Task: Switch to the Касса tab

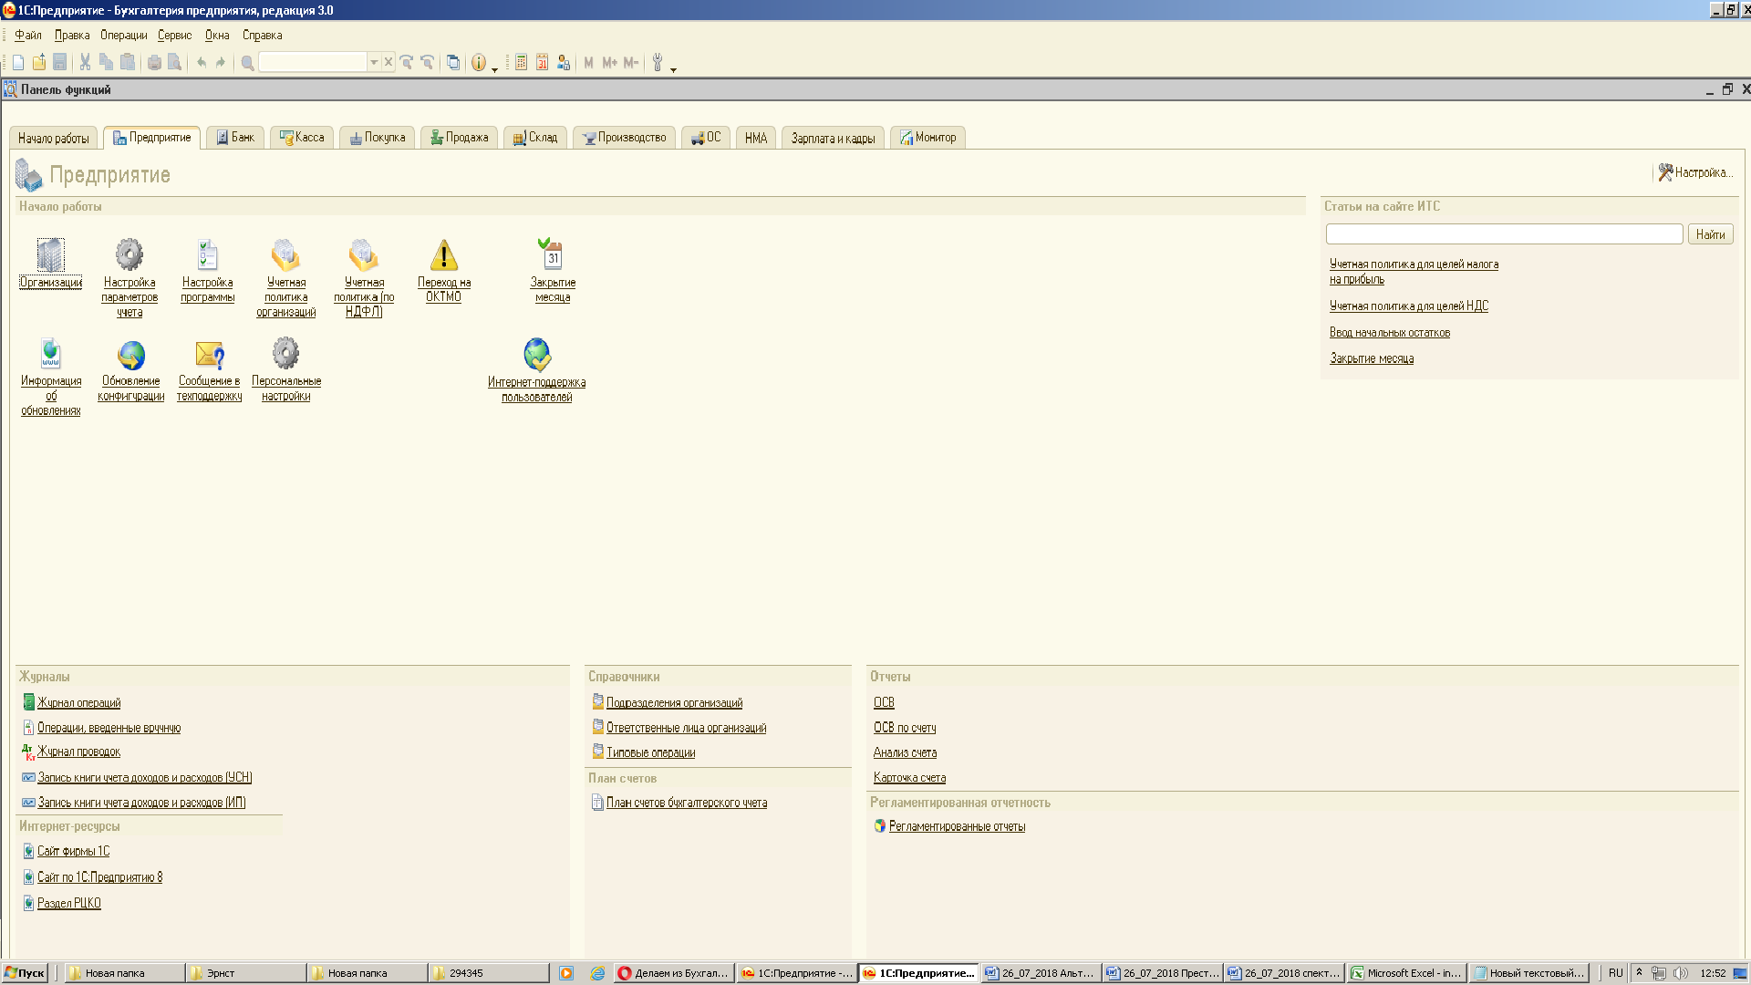Action: 302,138
